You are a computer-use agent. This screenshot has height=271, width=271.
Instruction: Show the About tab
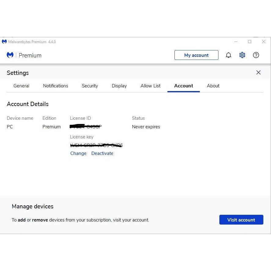[x=213, y=86]
